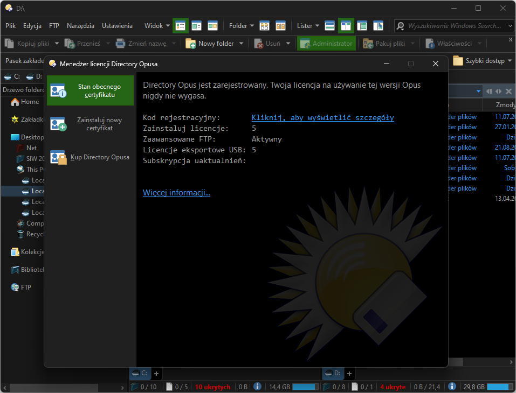Click the Zmień nazwę toolbar button
Screen dimensions: 516x393
tap(141, 44)
